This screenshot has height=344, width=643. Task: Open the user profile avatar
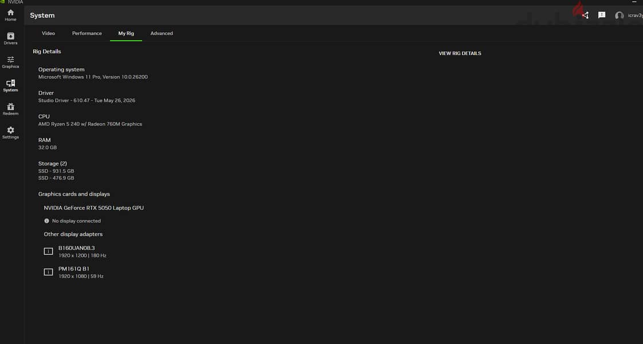619,15
